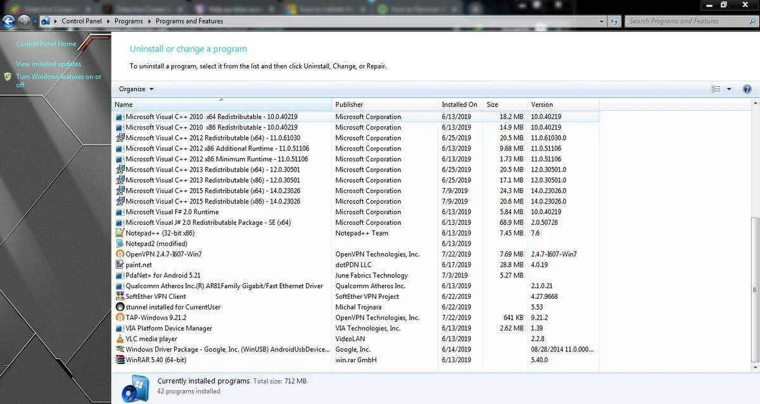
Task: Click the 6/14/2019 installed date cell
Action: [457, 350]
